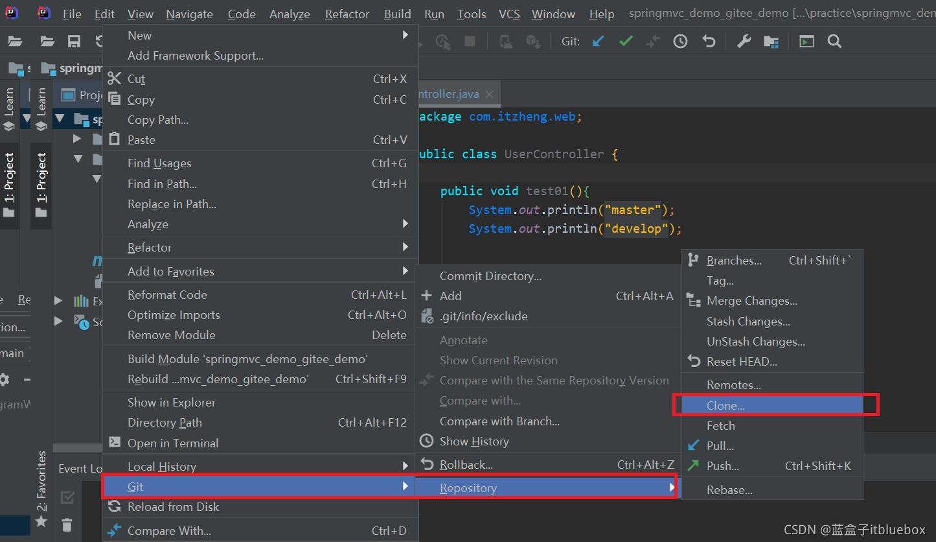Viewport: 936px width, 542px height.
Task: Choose Open in Terminal entry
Action: pyautogui.click(x=260, y=443)
